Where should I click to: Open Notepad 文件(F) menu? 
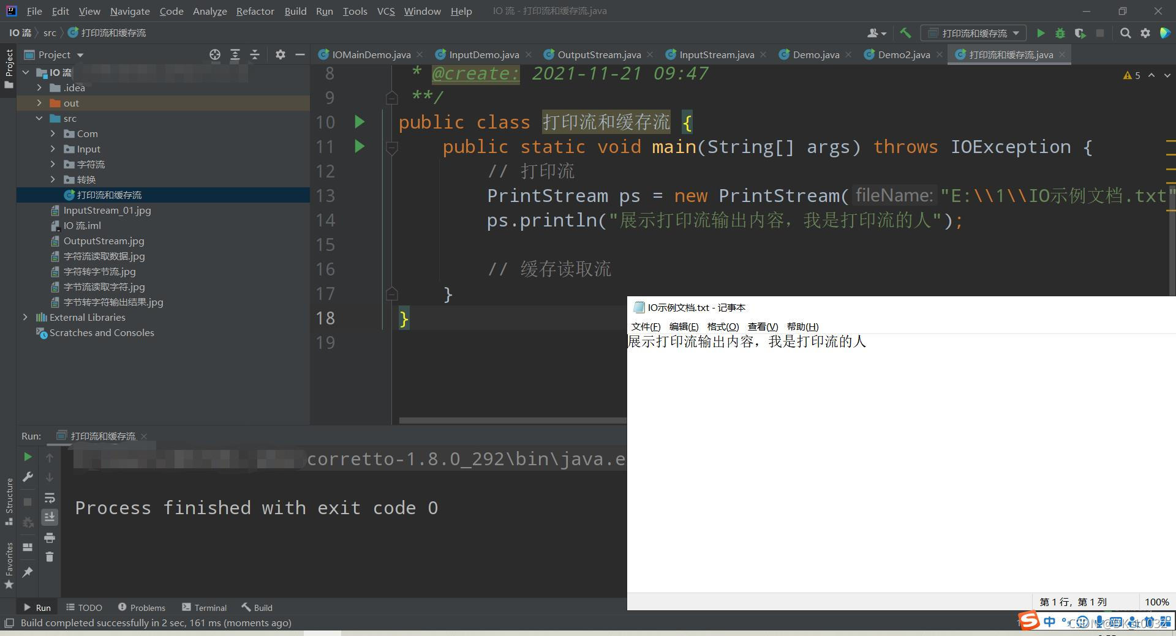tap(646, 326)
